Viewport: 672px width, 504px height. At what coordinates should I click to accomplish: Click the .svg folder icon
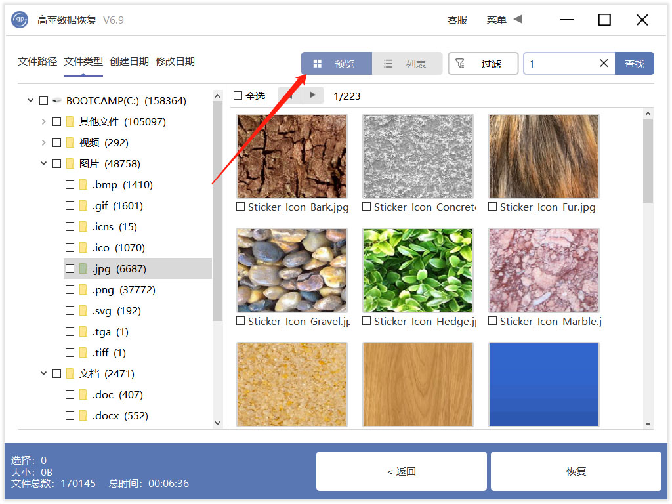pyautogui.click(x=83, y=310)
